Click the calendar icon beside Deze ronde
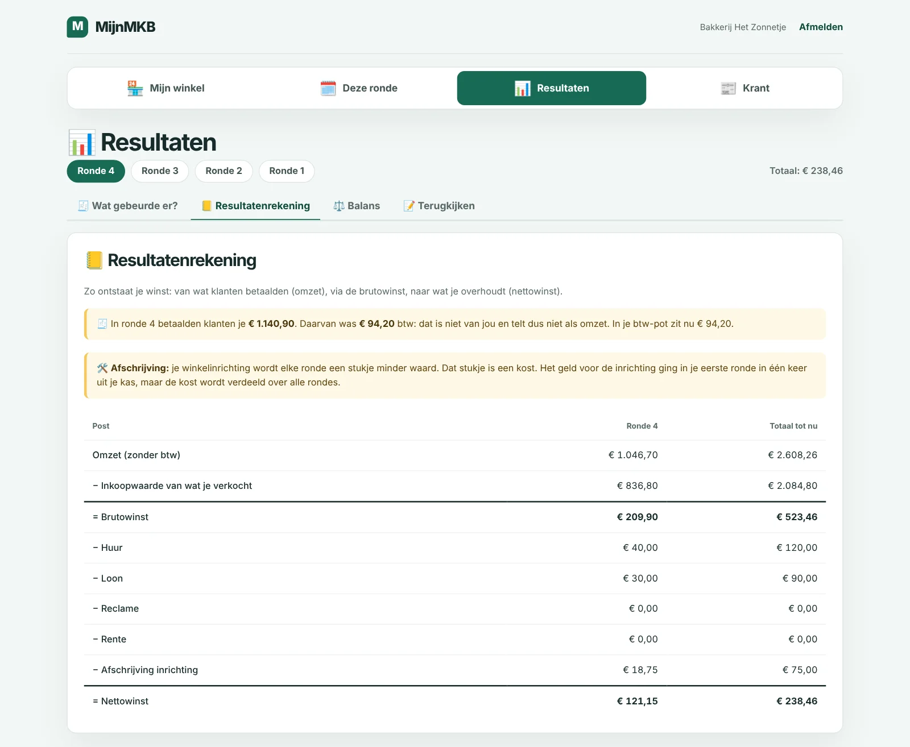The image size is (910, 747). 328,88
